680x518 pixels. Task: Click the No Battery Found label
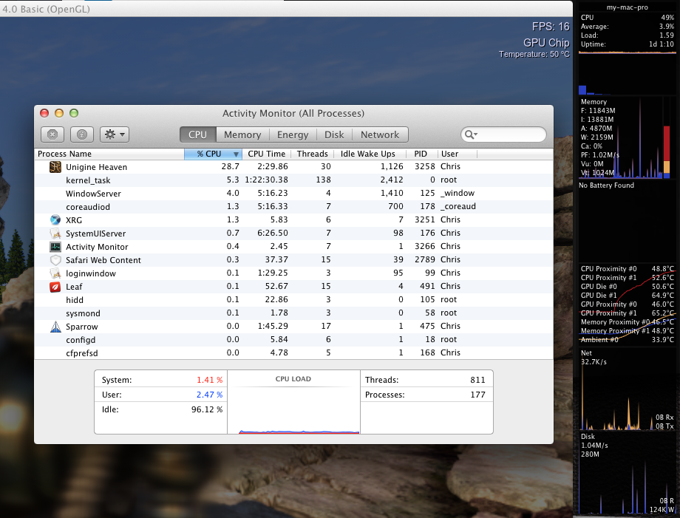click(606, 185)
